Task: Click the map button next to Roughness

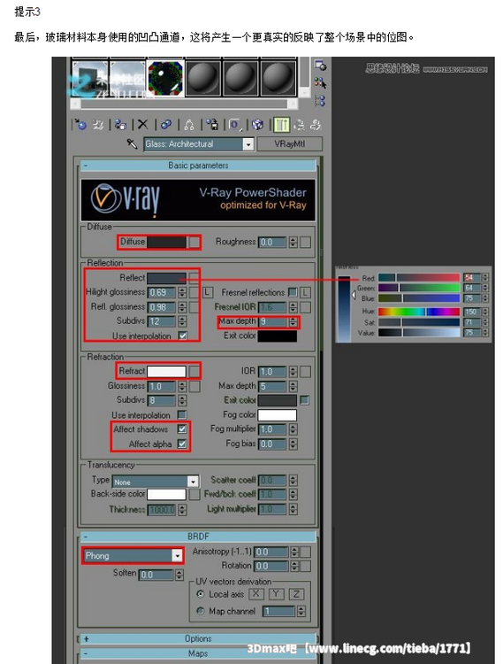Action: pos(305,242)
